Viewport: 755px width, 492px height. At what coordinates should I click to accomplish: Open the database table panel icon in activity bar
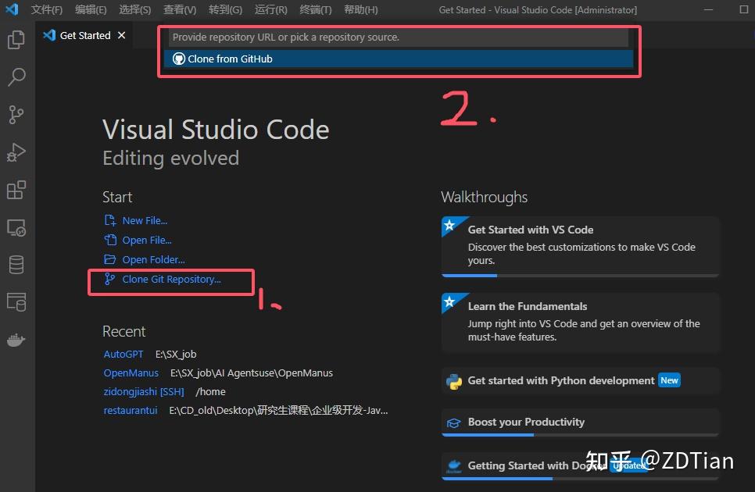[16, 302]
